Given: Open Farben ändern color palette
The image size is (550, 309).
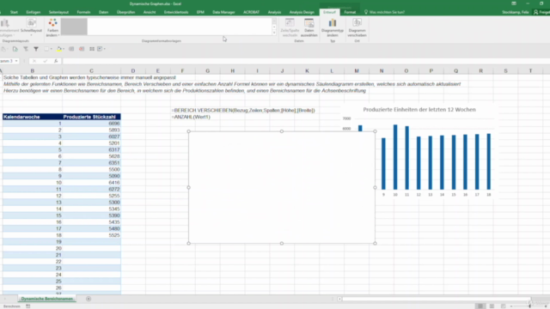Looking at the screenshot, I should click(x=52, y=27).
